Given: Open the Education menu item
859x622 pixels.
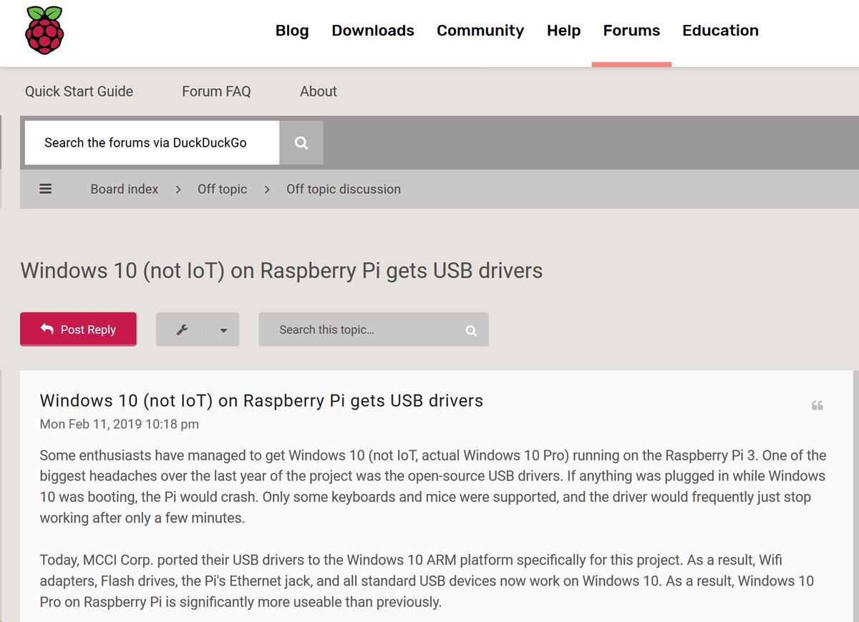Looking at the screenshot, I should (720, 31).
